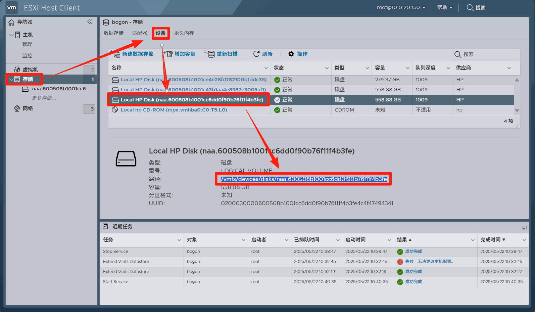Click Rescan button label
Viewport: 535px width, 312px height.
[227, 54]
